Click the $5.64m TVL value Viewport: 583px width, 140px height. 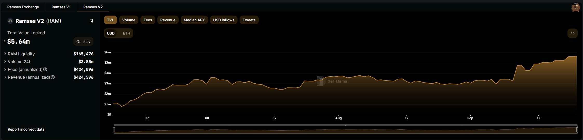pyautogui.click(x=18, y=42)
